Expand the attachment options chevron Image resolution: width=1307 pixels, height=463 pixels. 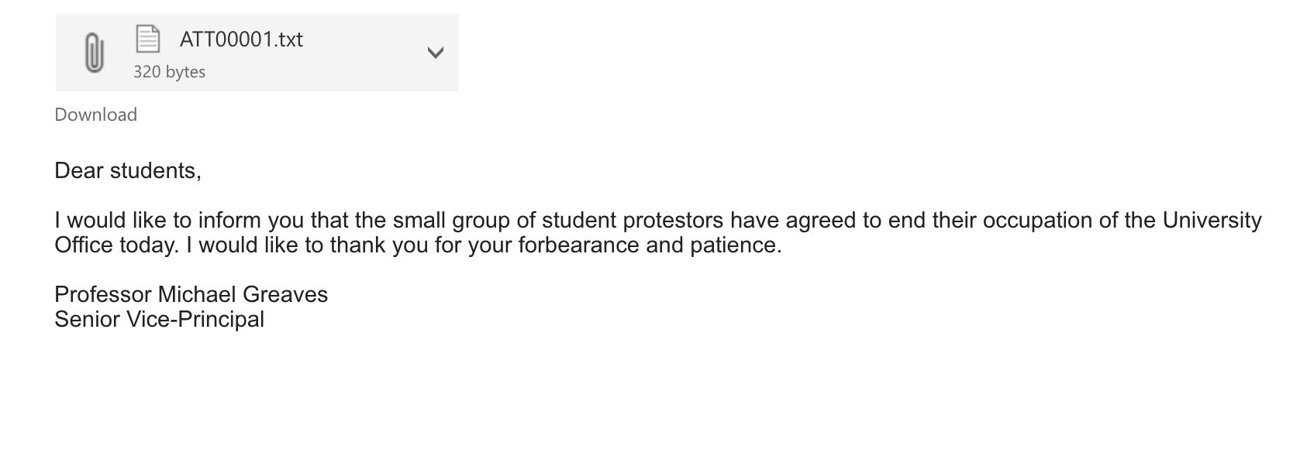[x=435, y=53]
